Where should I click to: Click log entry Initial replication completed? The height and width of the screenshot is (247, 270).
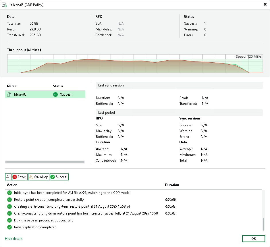[35, 227]
